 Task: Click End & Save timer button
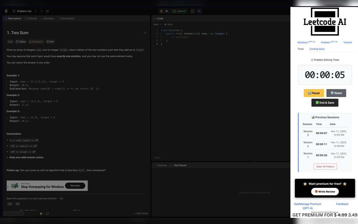(x=325, y=103)
